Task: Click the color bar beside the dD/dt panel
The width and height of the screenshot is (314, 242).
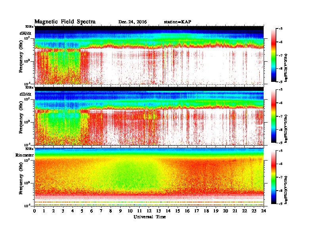Action: pos(274,116)
